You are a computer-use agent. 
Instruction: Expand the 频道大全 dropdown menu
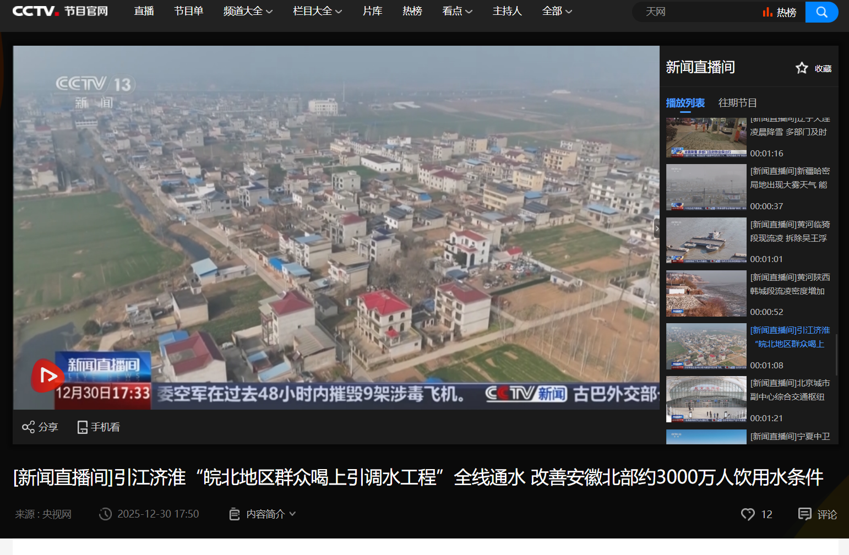pyautogui.click(x=248, y=11)
